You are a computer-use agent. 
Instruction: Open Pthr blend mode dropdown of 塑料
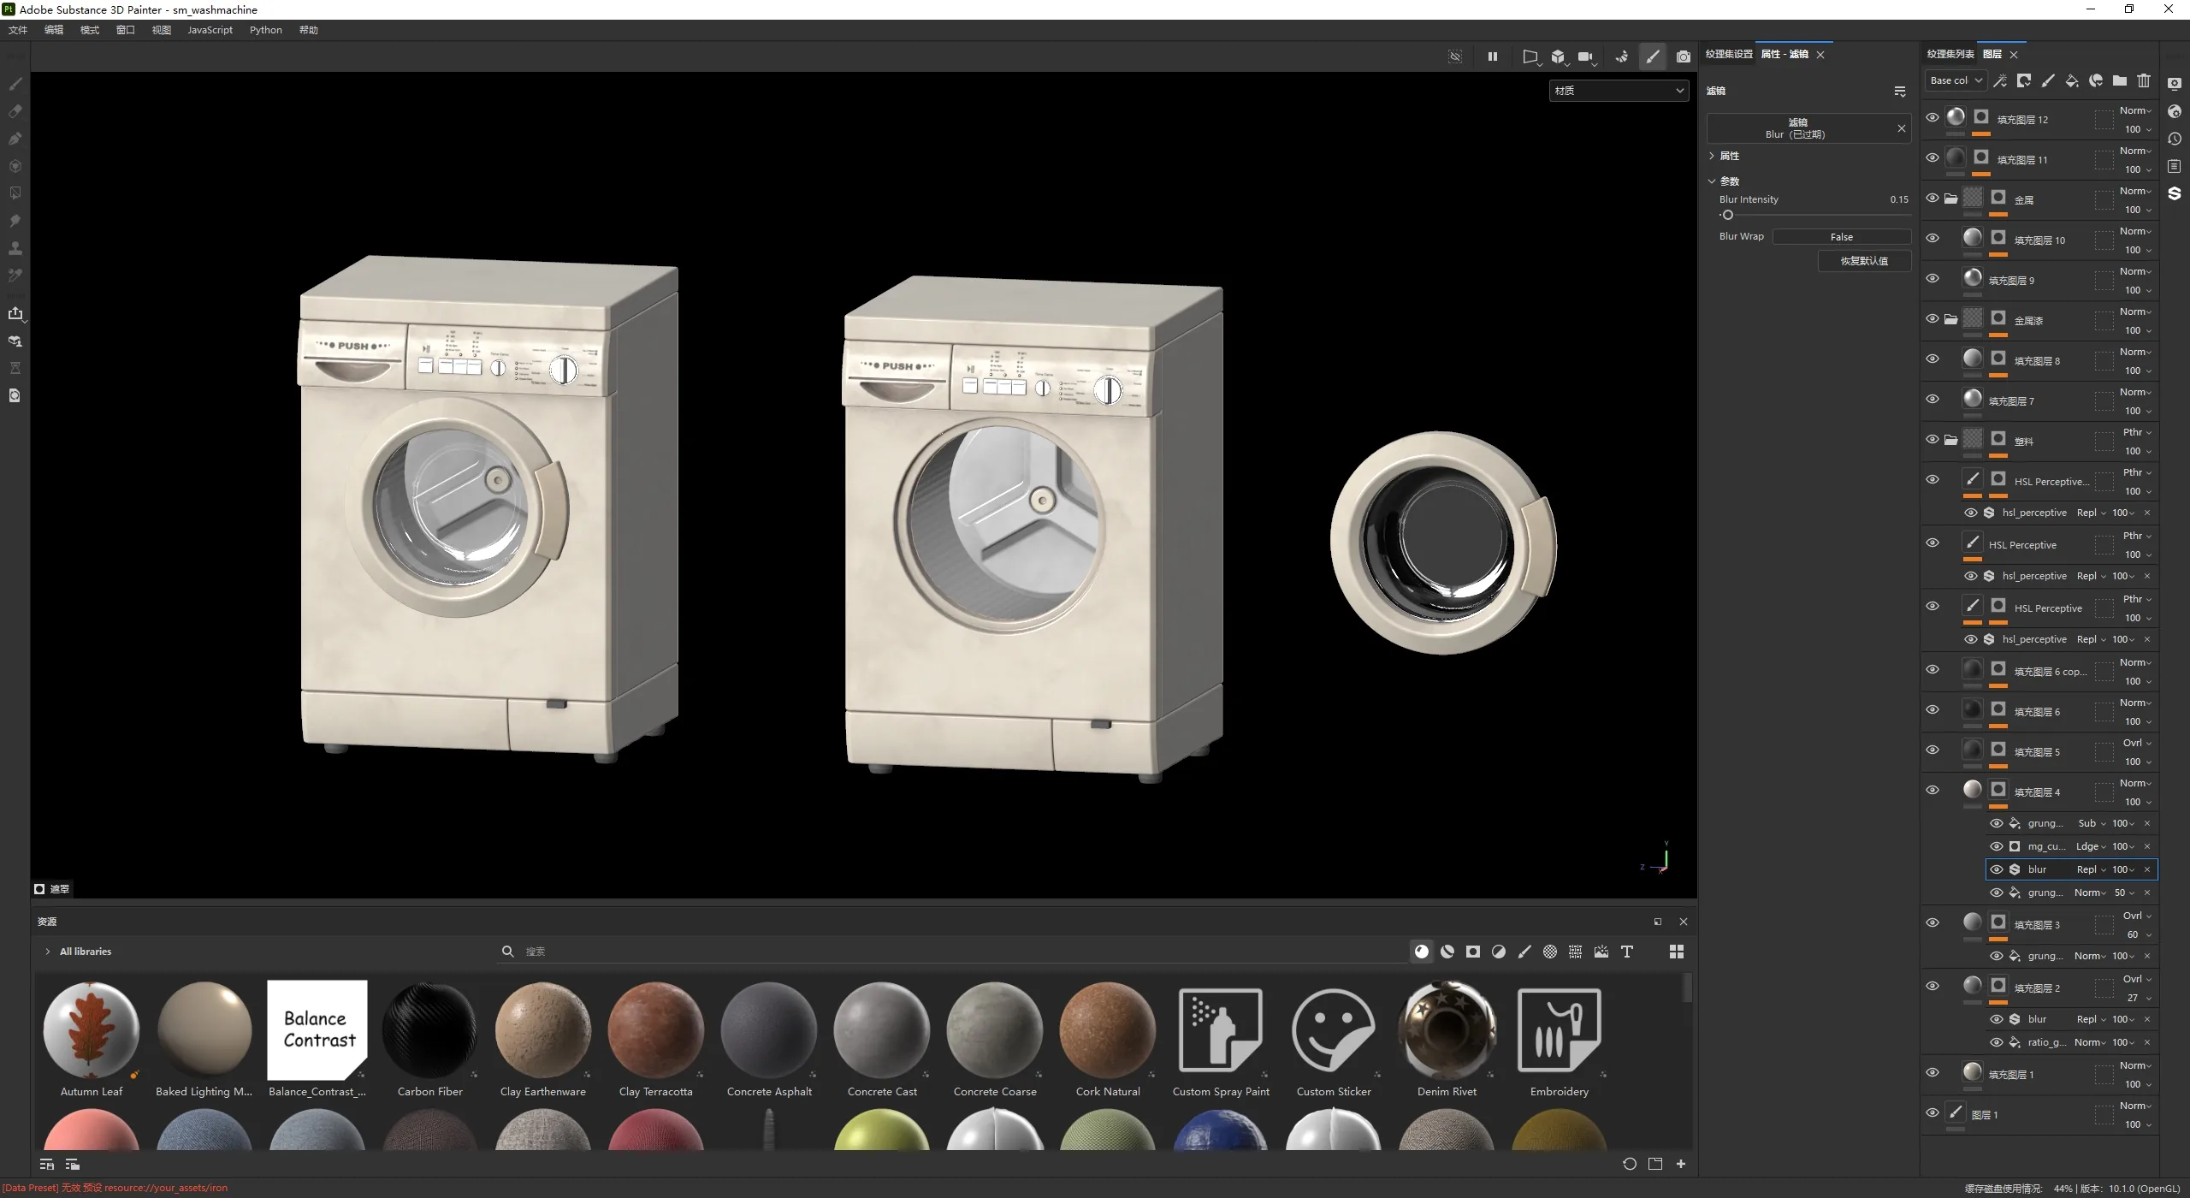(2136, 432)
